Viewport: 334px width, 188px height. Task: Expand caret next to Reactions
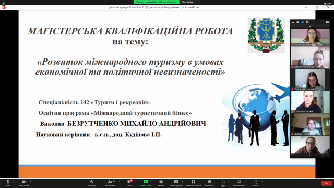tap(214, 182)
